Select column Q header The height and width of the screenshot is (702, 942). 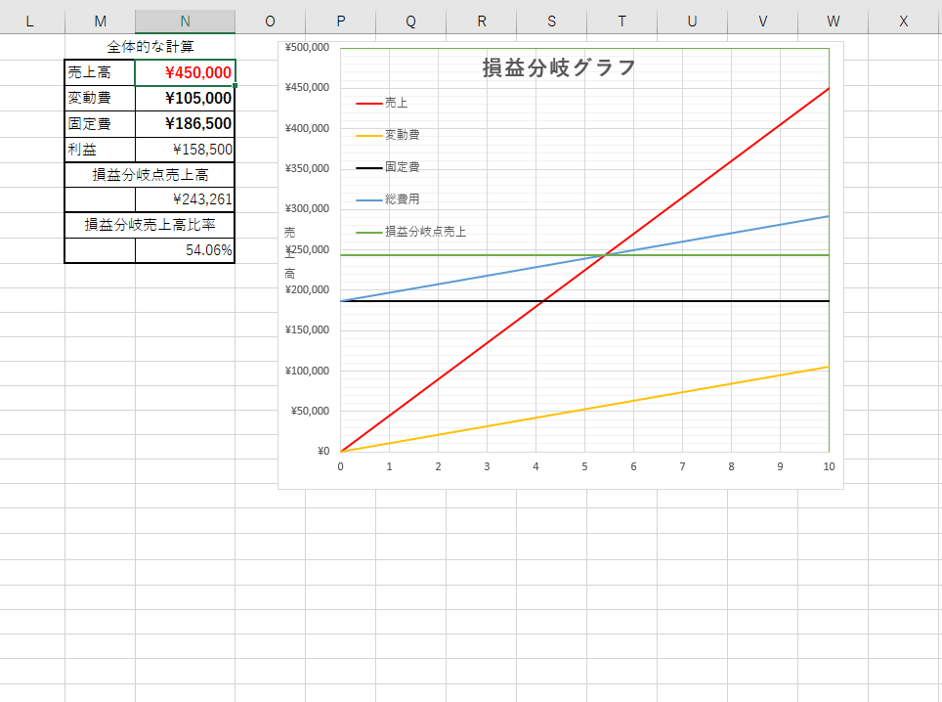[411, 22]
